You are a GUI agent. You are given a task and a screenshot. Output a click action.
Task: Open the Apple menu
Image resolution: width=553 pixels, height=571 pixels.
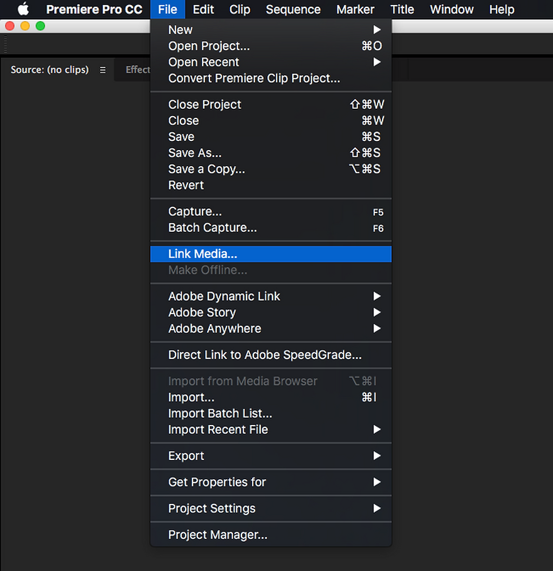pyautogui.click(x=23, y=9)
